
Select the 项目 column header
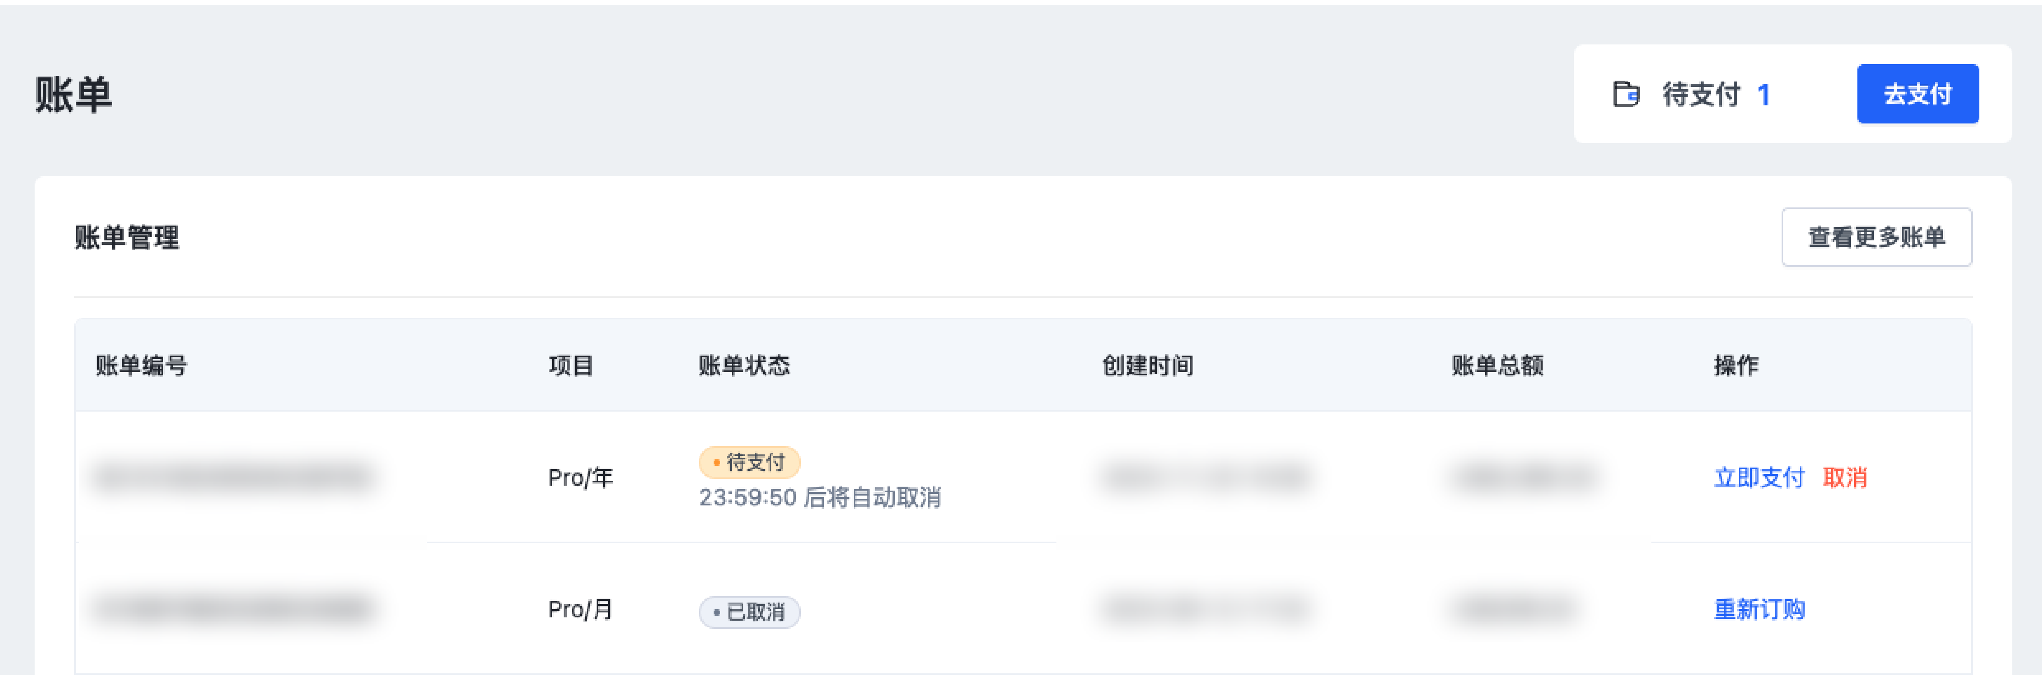(x=571, y=365)
